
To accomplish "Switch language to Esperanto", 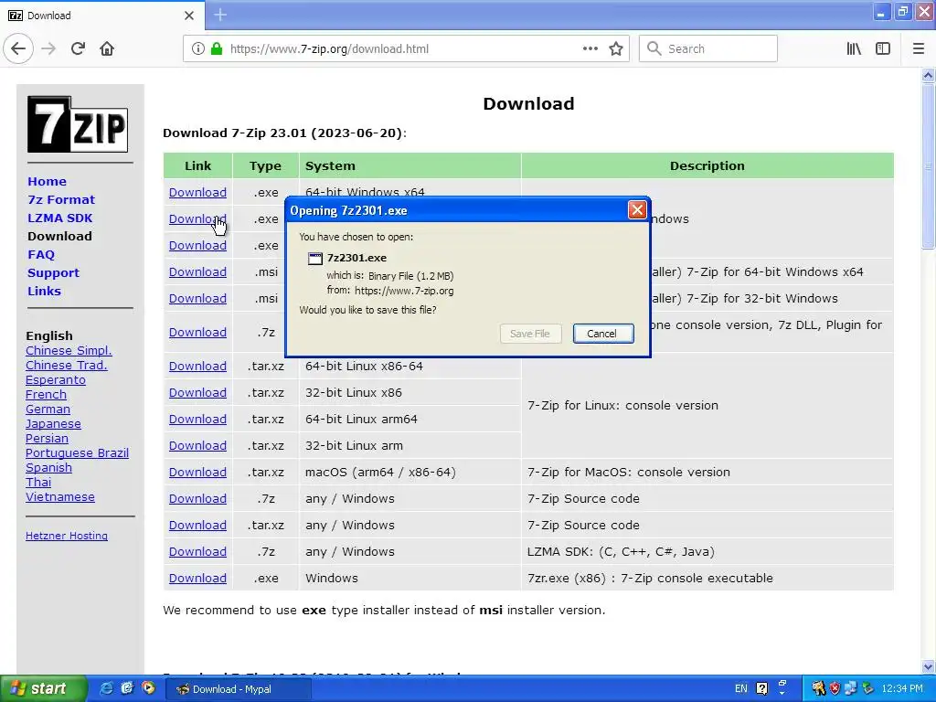I will [56, 380].
